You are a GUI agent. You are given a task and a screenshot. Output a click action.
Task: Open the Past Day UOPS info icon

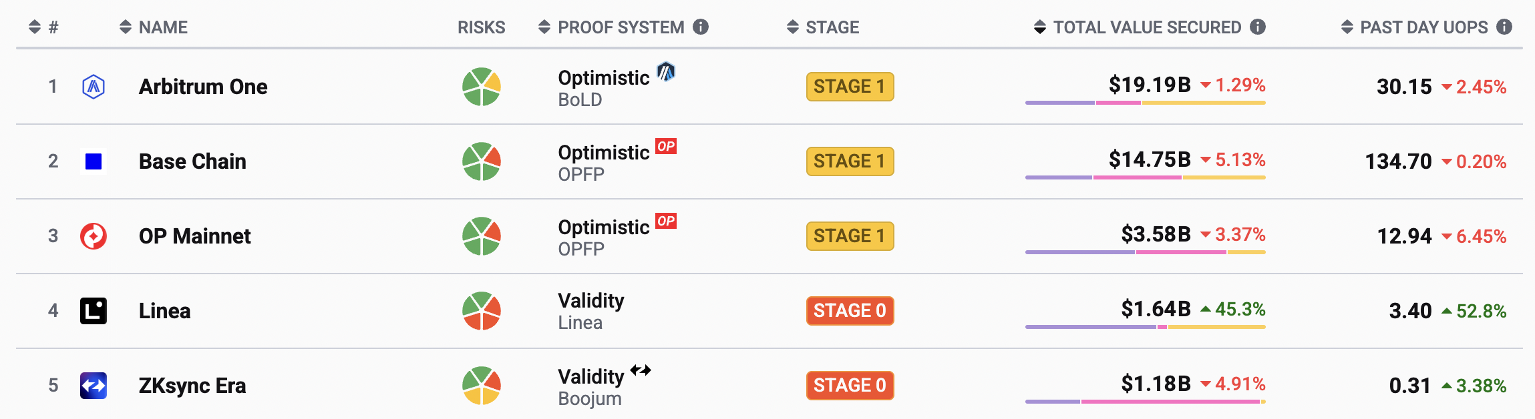[x=1504, y=27]
